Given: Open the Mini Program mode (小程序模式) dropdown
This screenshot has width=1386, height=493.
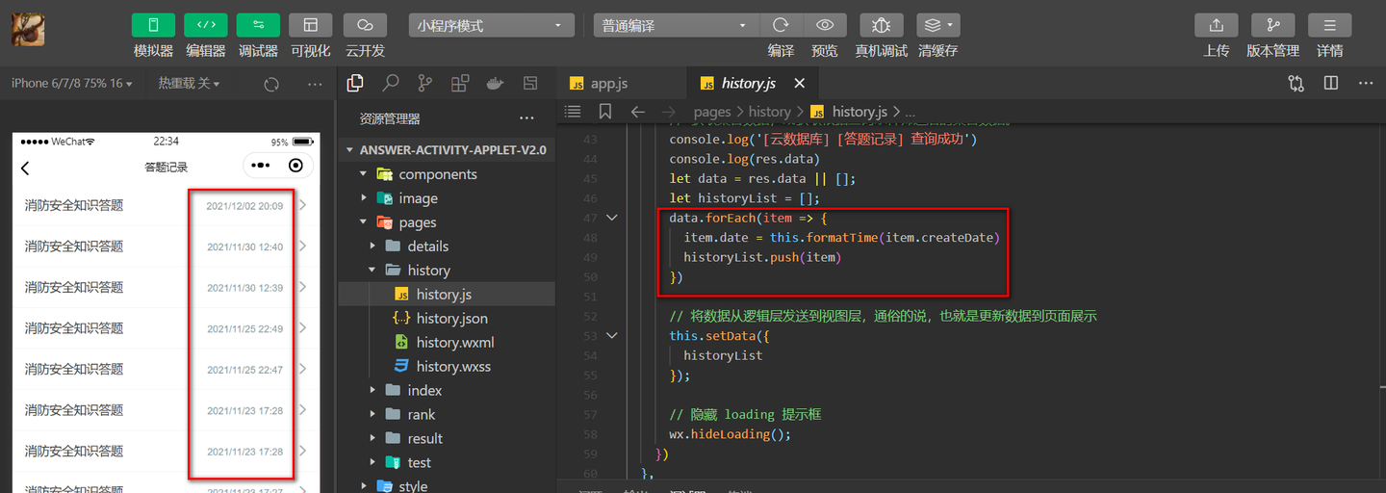Looking at the screenshot, I should (x=491, y=26).
